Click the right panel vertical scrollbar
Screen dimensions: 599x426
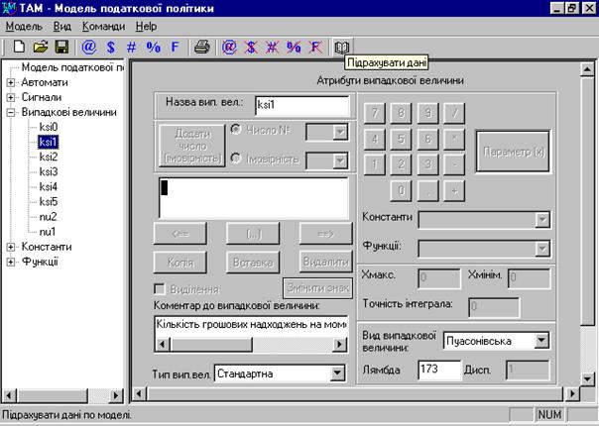(x=590, y=218)
